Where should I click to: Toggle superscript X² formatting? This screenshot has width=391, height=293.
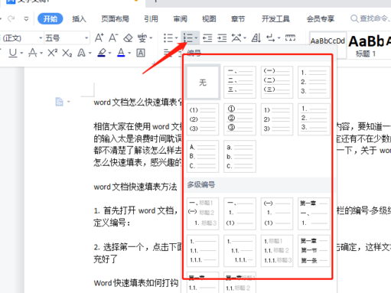point(52,53)
